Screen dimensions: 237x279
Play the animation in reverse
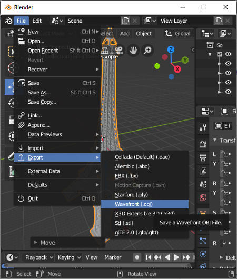[x=167, y=257]
